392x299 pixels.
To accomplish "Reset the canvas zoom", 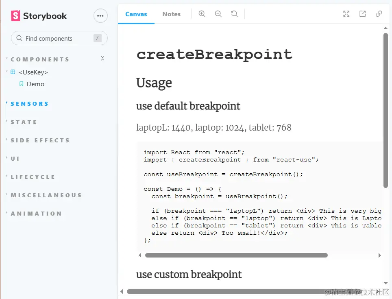I will (x=235, y=14).
